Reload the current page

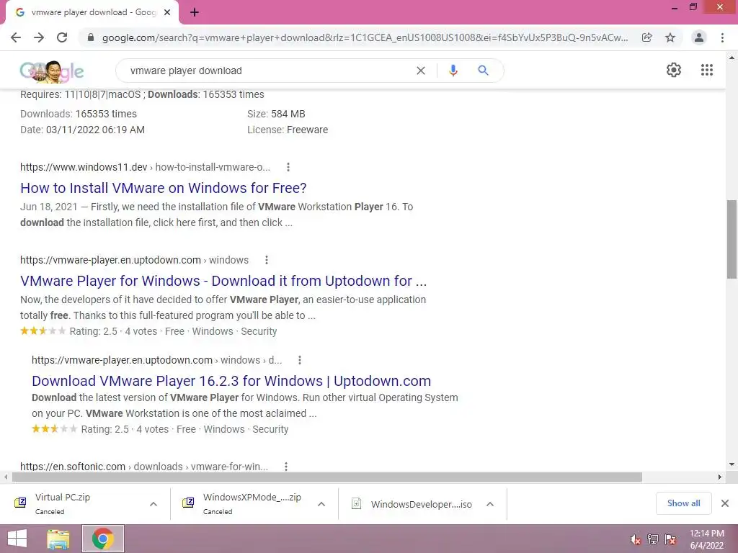tap(62, 37)
